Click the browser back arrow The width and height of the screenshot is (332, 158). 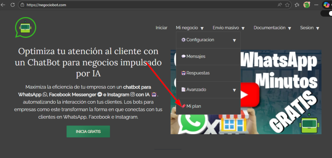point(3,5)
